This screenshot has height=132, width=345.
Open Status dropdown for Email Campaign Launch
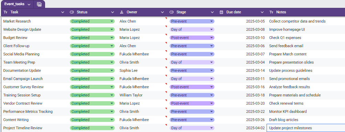tap(111, 79)
